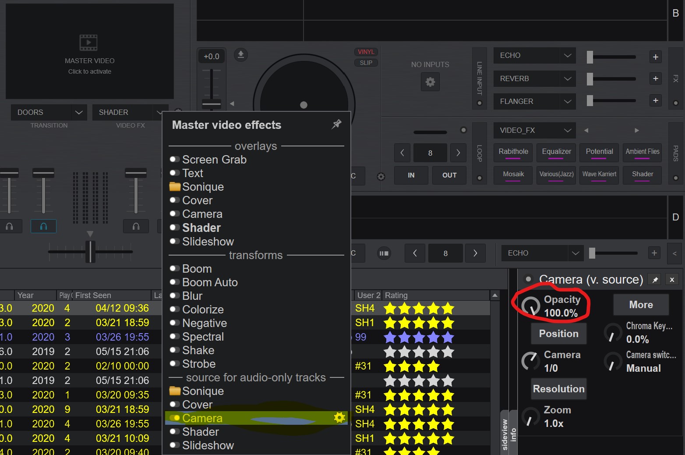Image resolution: width=685 pixels, height=455 pixels.
Task: Open the VIDEO_FX selector dropdown
Action: tap(534, 130)
